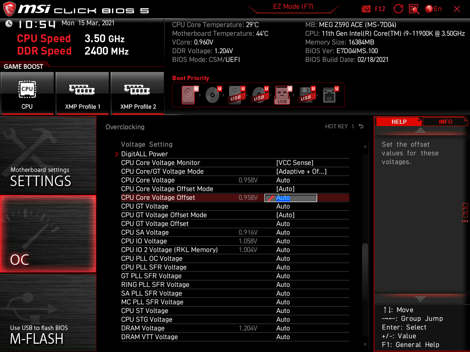Select CPU GT Voltage Auto value
The image size is (470, 352).
283,206
